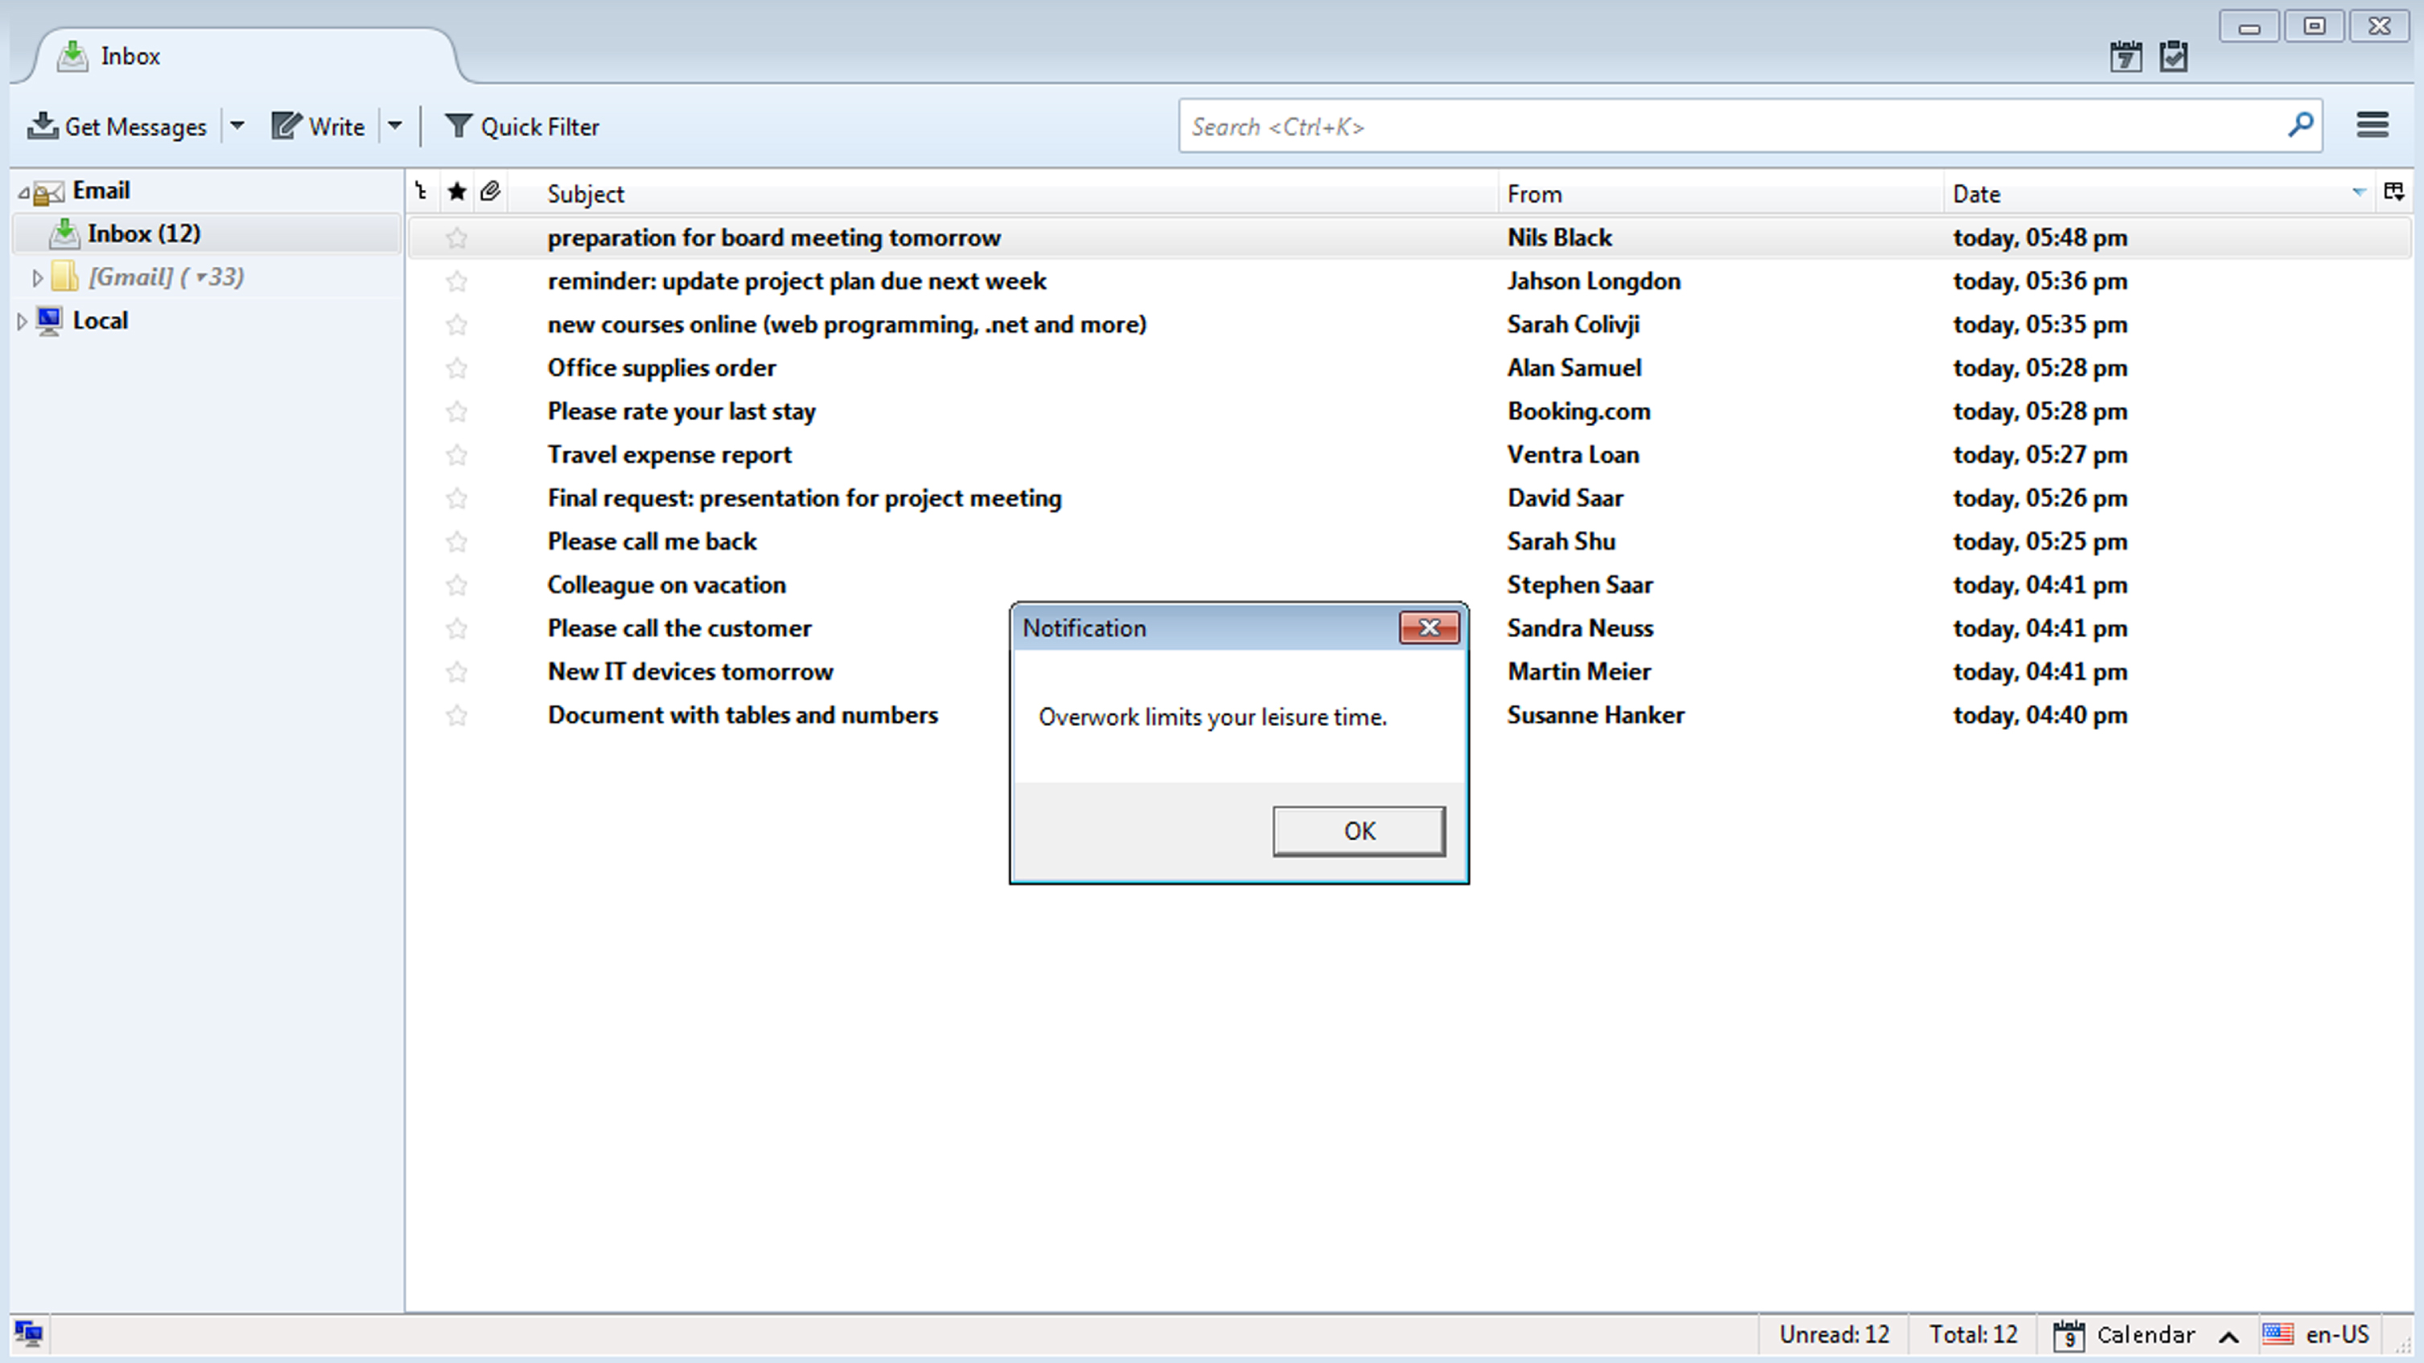The width and height of the screenshot is (2424, 1363).
Task: Star the Travel expense report message
Action: [456, 455]
